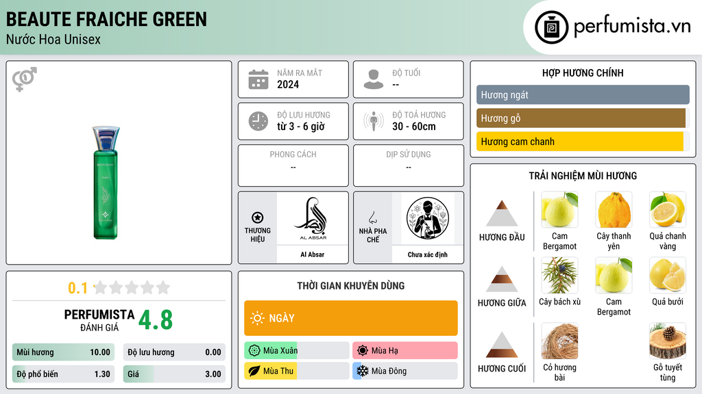Click the flower icon for Mùa Xuân
702x394 pixels.
(254, 351)
